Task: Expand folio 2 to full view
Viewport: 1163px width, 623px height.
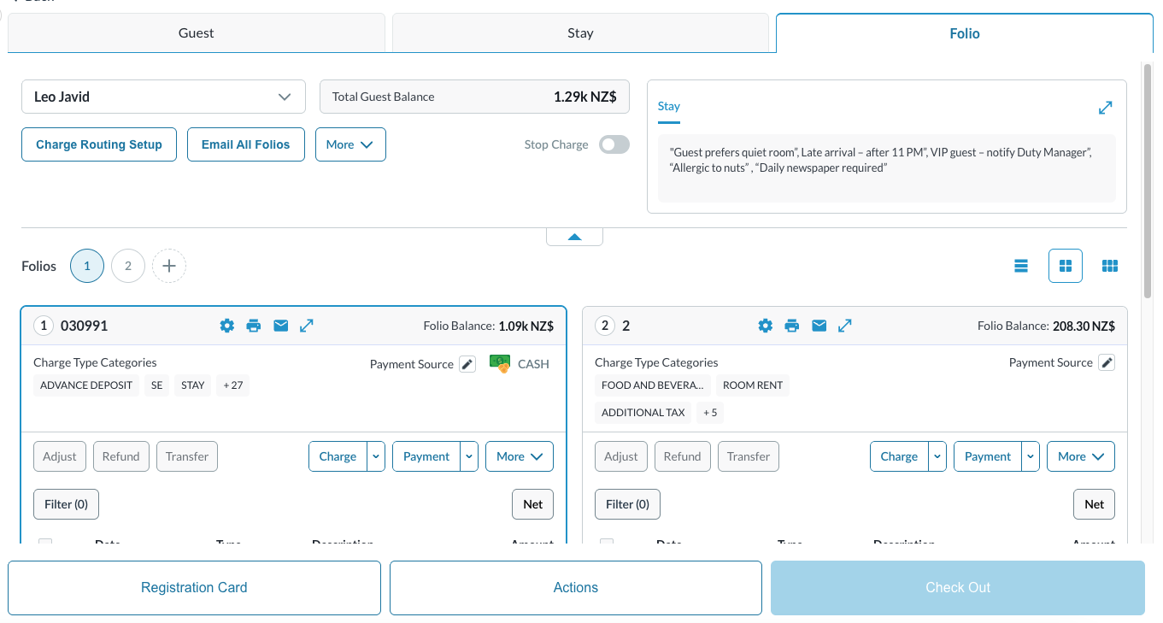Action: click(845, 326)
